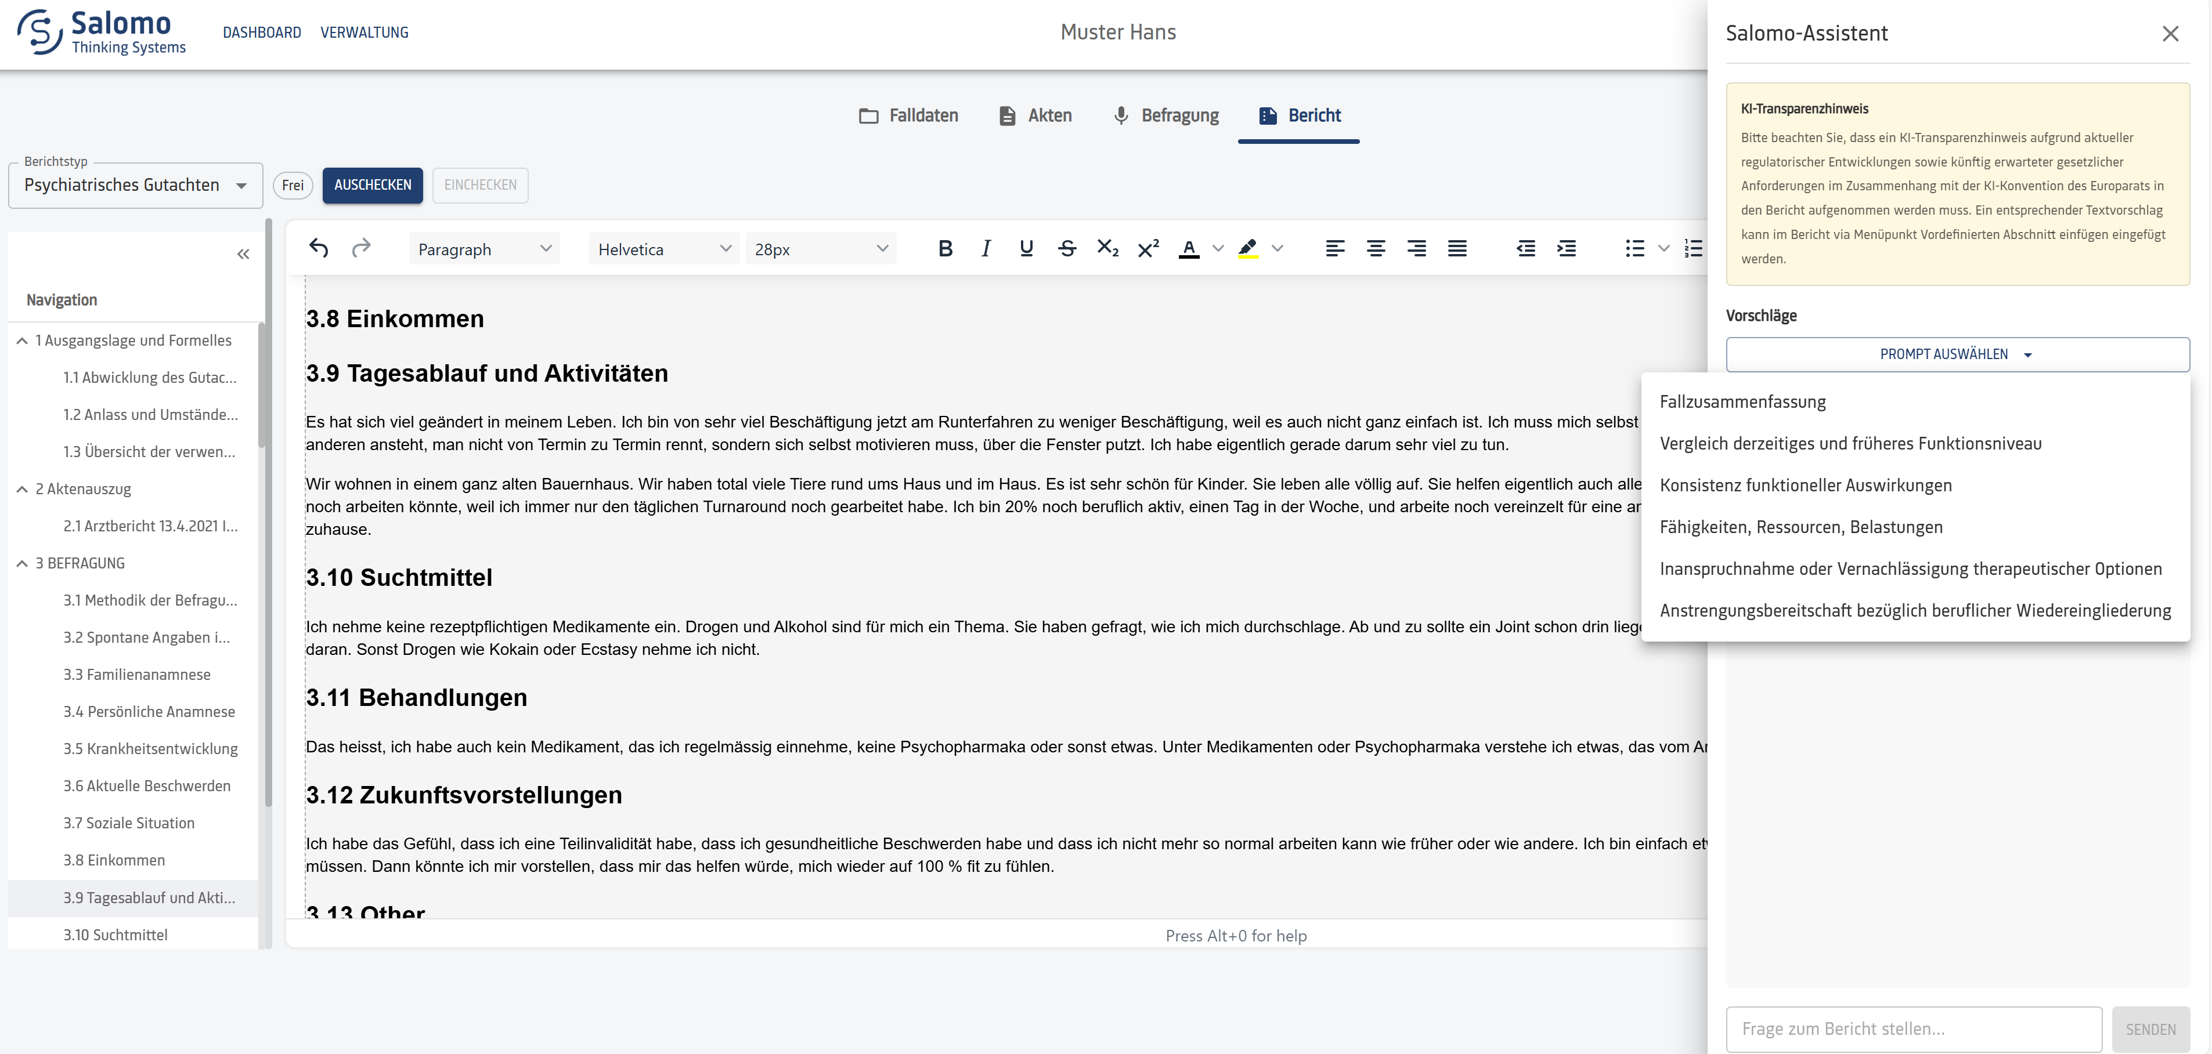This screenshot has width=2212, height=1054.
Task: Click the EINCHECKEN button
Action: (480, 186)
